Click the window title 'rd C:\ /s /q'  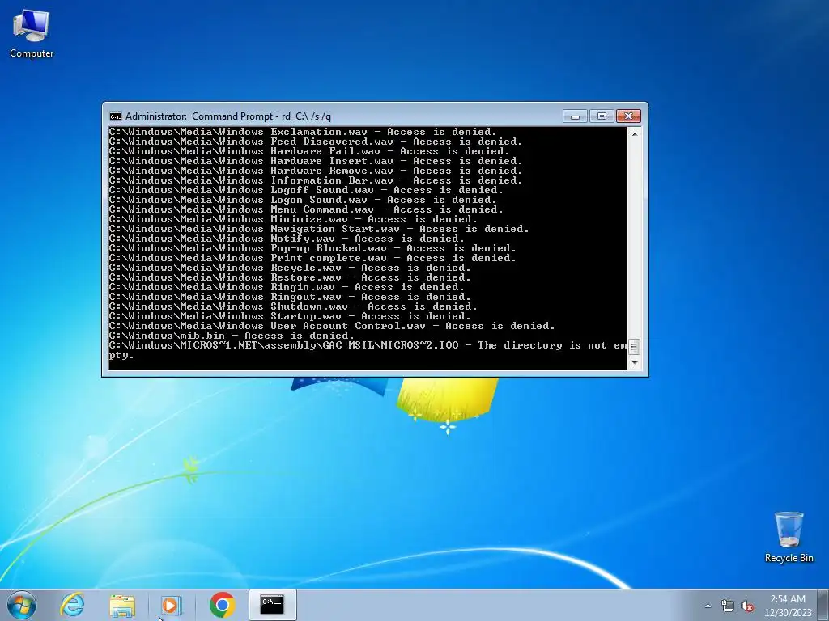[306, 116]
